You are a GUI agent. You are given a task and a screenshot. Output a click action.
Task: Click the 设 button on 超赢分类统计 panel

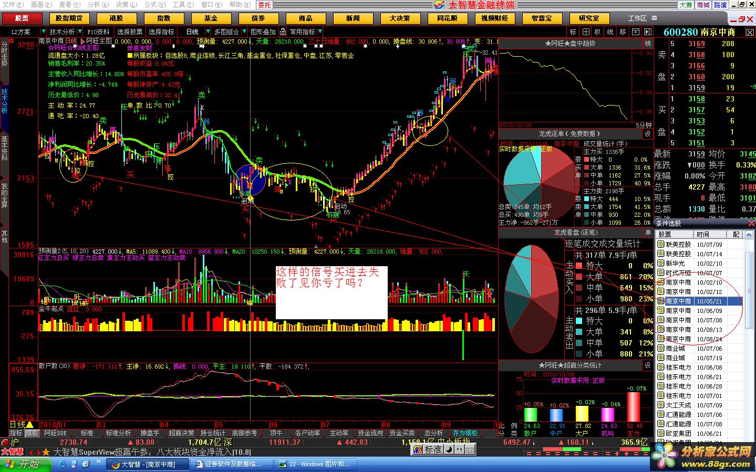coord(648,365)
